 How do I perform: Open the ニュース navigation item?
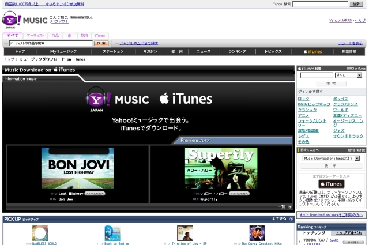pyautogui.click(x=204, y=51)
